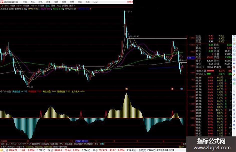Click the blue four-way arrow move icon
The width and height of the screenshot is (236, 152).
[x=234, y=71]
